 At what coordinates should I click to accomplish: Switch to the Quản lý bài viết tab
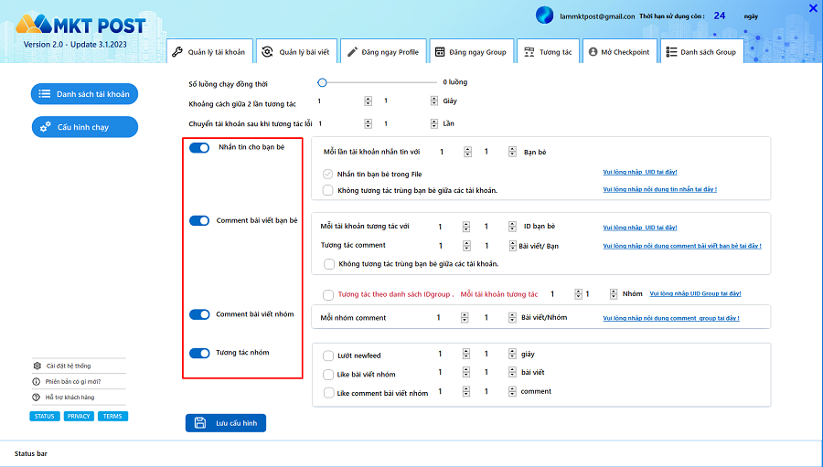tap(295, 52)
